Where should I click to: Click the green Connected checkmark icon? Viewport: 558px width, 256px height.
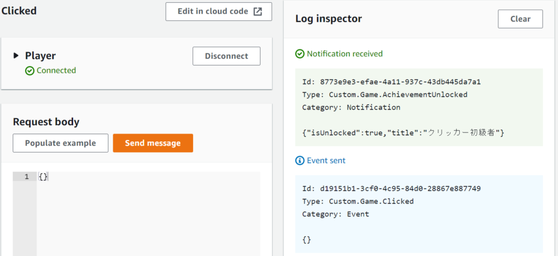(x=30, y=71)
